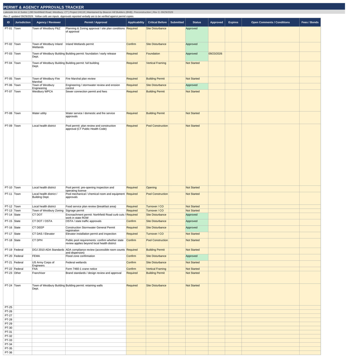Click 'Federal wetlands' permit cell

96,264
